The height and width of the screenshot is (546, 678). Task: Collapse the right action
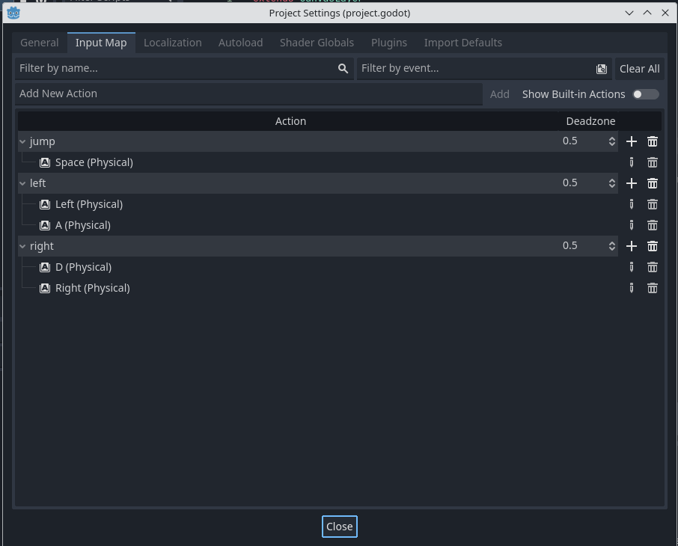coord(22,245)
